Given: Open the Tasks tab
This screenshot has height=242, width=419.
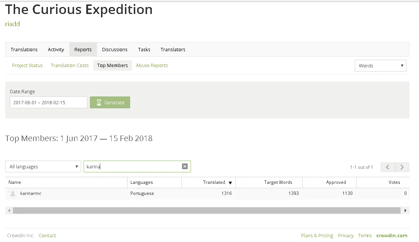Looking at the screenshot, I should 144,49.
